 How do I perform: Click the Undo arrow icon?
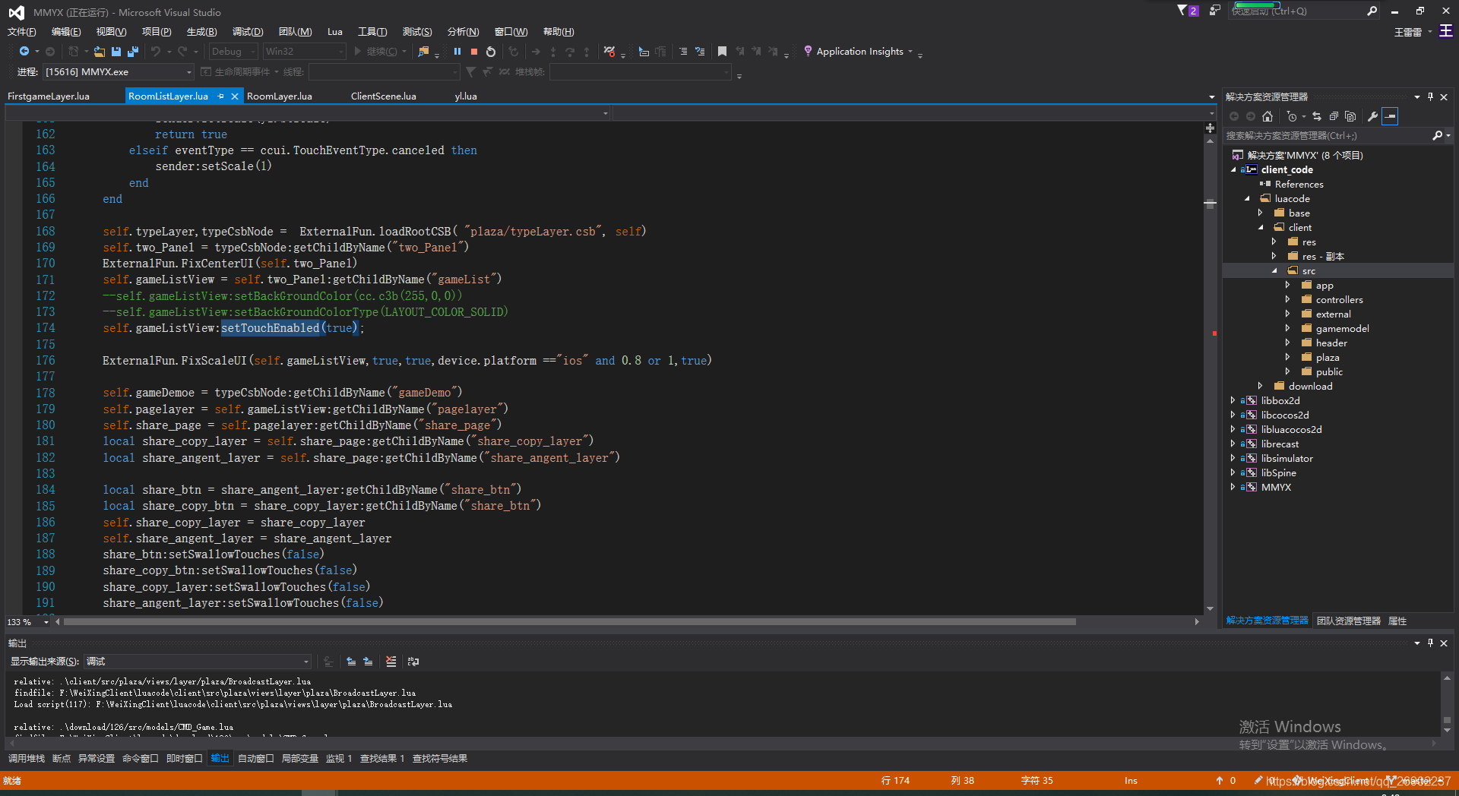(156, 52)
